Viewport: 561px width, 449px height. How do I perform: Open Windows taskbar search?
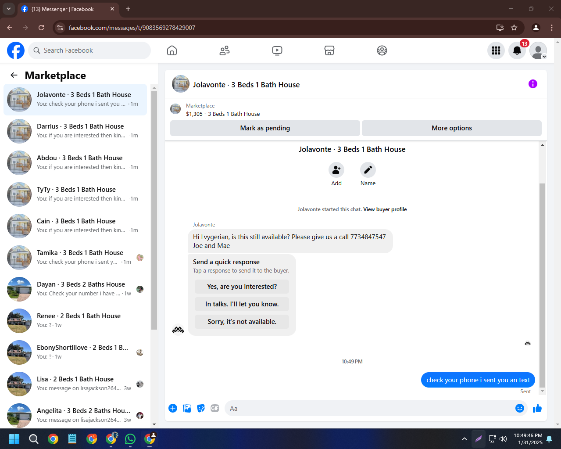[34, 439]
